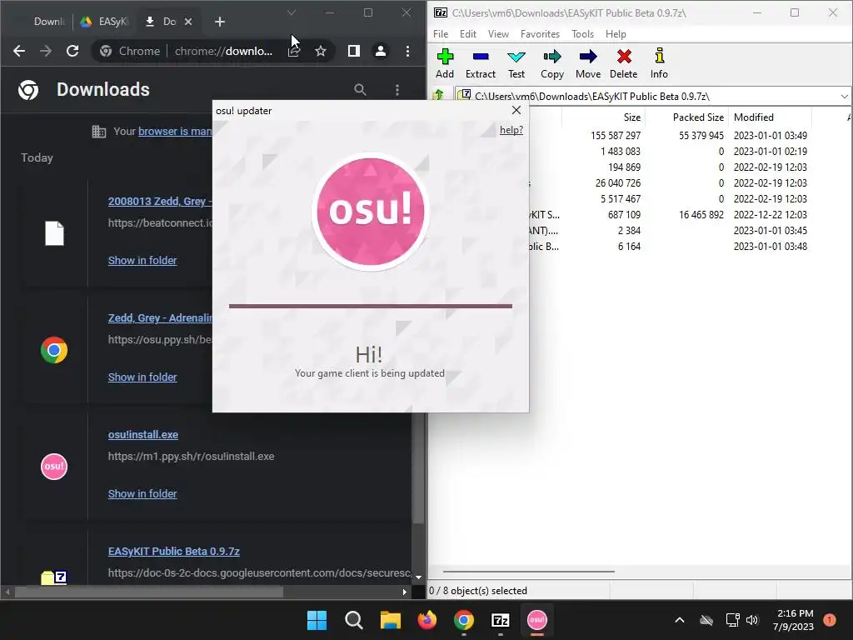Switch to Chrome in the taskbar

(x=463, y=620)
